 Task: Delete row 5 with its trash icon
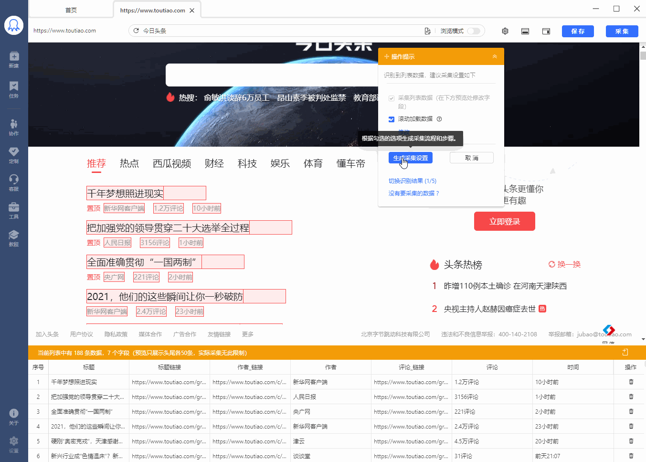631,441
